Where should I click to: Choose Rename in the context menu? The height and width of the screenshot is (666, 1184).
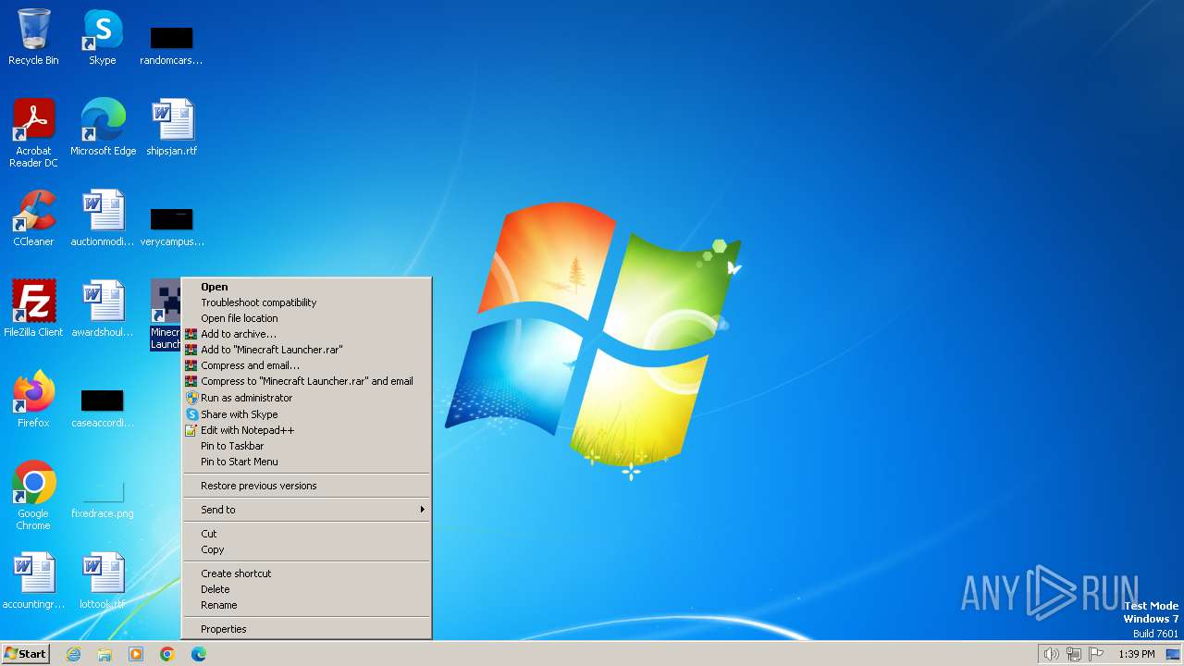click(x=306, y=605)
